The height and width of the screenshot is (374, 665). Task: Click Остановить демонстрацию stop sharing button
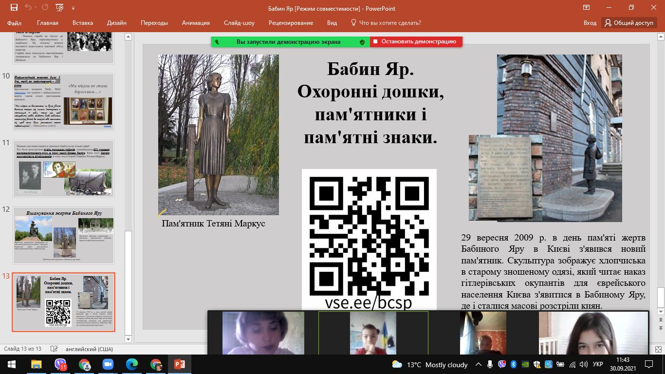(x=416, y=42)
